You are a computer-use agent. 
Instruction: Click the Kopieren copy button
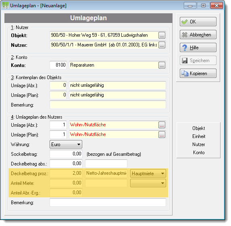[x=198, y=73]
